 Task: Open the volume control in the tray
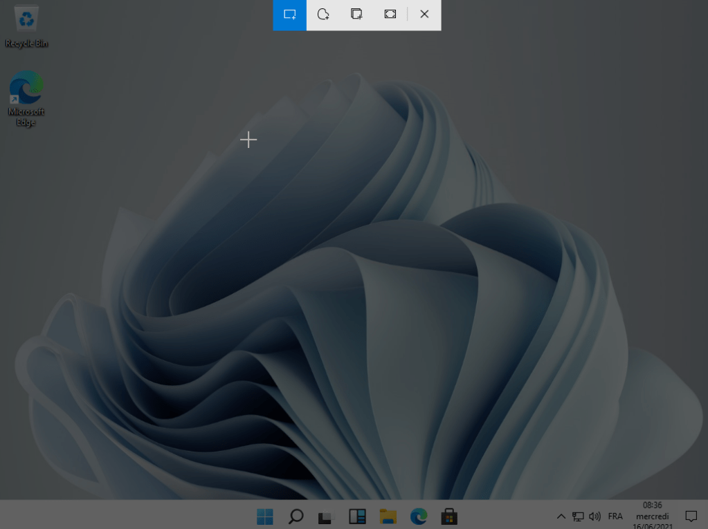tap(594, 517)
